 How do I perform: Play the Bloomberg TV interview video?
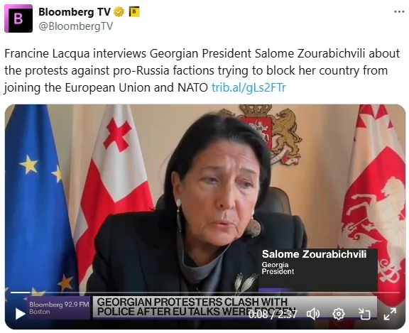click(21, 313)
